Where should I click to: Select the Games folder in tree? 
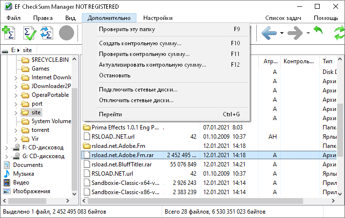tap(40, 69)
